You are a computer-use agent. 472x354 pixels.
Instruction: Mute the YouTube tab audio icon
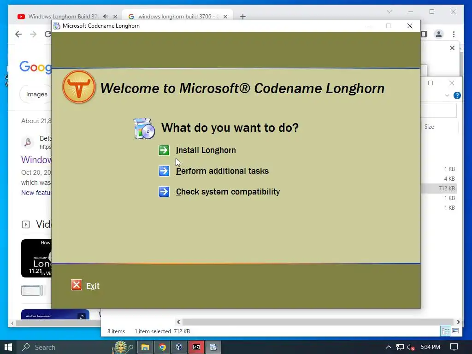105,16
